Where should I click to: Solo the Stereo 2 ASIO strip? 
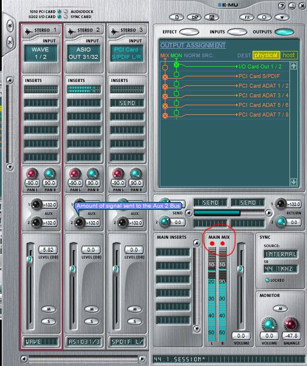pyautogui.click(x=92, y=321)
